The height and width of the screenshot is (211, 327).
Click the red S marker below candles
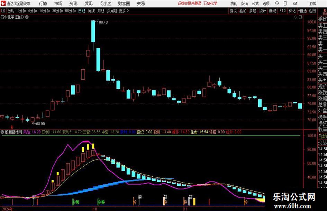(12, 127)
